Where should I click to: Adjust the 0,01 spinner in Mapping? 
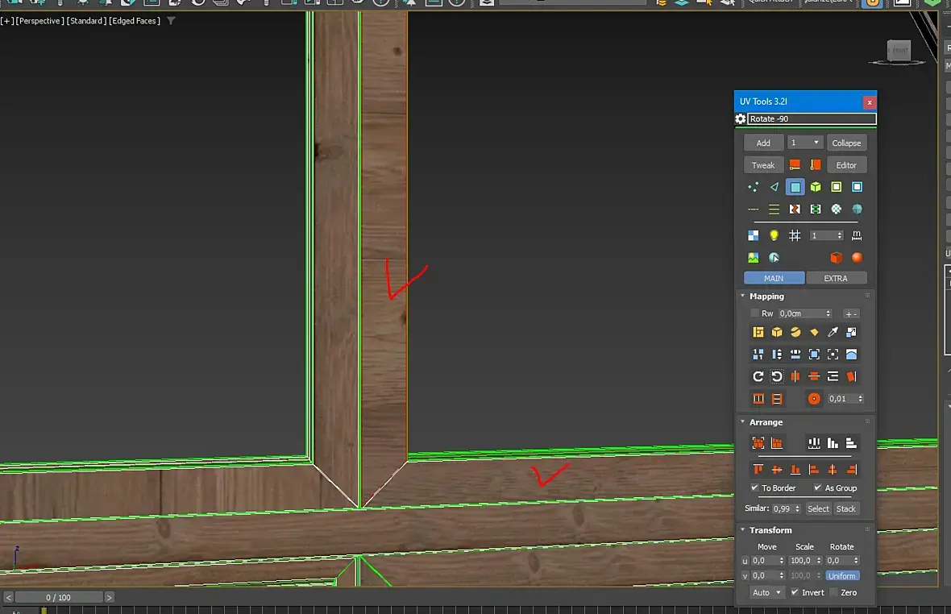tap(860, 399)
